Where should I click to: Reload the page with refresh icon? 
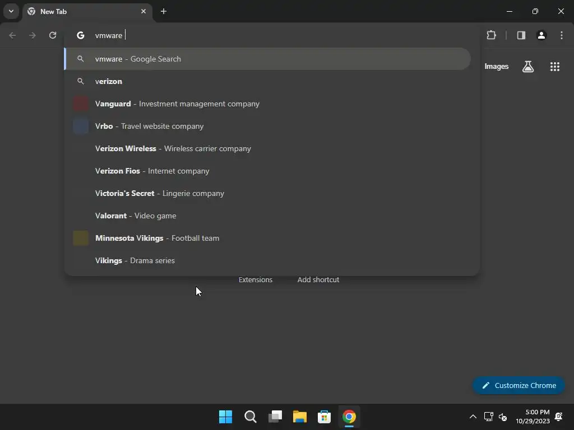(x=53, y=35)
